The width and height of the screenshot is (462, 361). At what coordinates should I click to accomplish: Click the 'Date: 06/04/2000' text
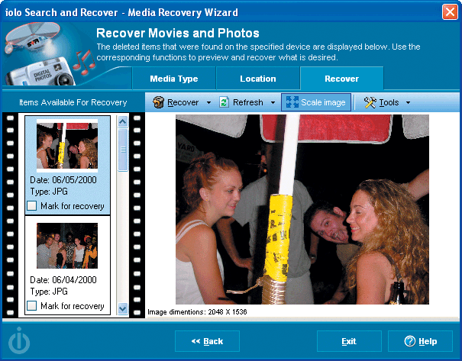click(x=63, y=280)
